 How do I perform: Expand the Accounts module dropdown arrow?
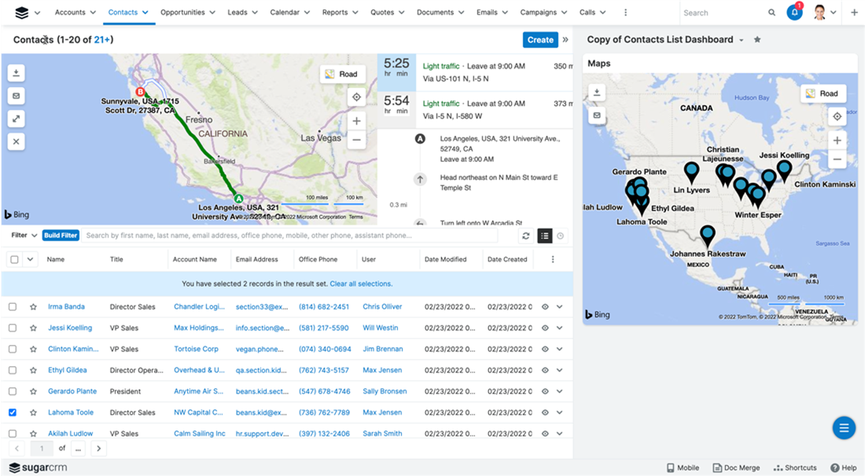[93, 13]
